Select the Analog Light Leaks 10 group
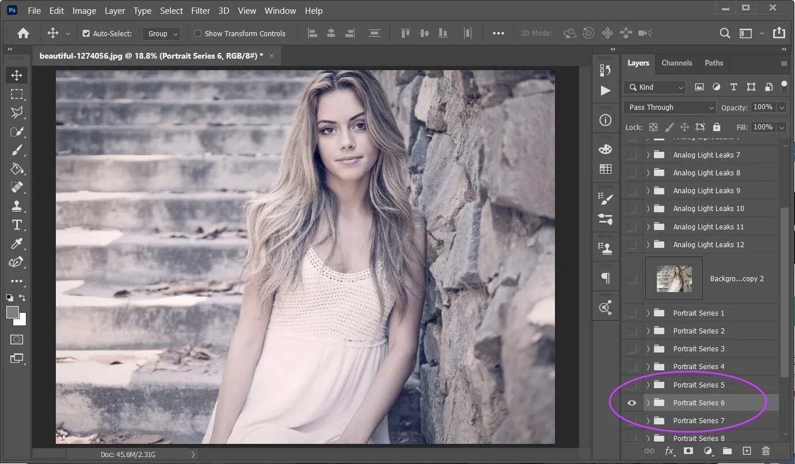795x464 pixels. tap(708, 209)
